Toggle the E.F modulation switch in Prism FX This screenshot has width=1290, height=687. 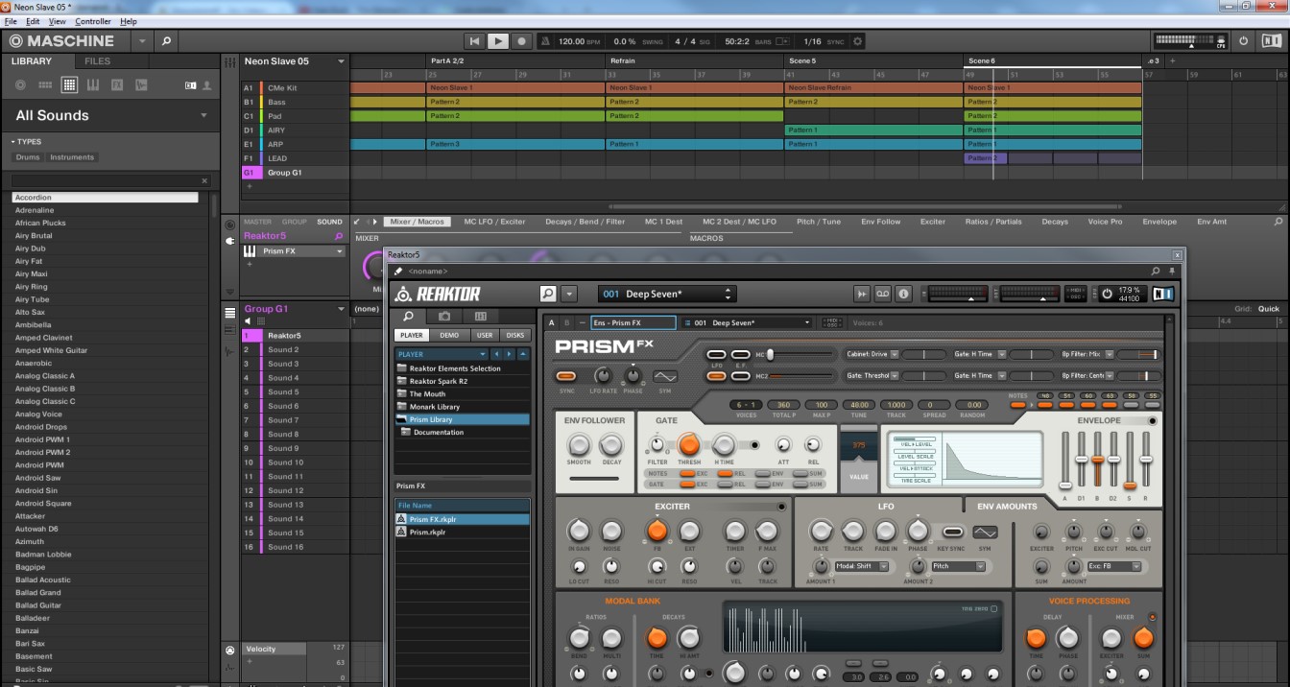740,355
